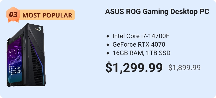
Task: Select the Intel Core i7-14700F spec line
Action: (x=141, y=36)
